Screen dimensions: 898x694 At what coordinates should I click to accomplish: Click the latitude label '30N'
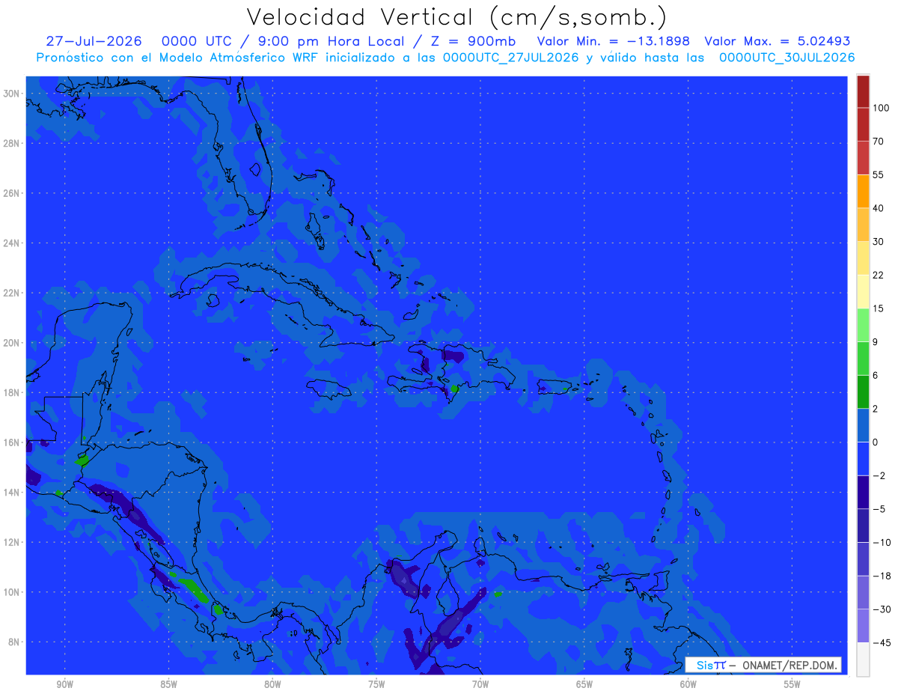pos(13,93)
